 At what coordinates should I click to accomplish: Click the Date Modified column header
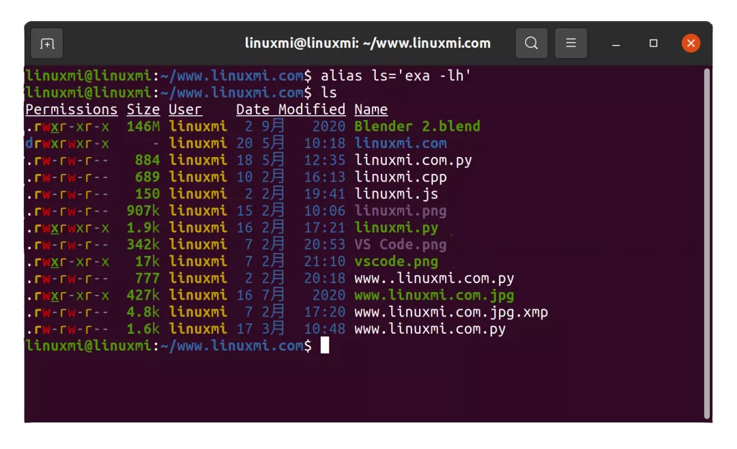click(x=291, y=110)
